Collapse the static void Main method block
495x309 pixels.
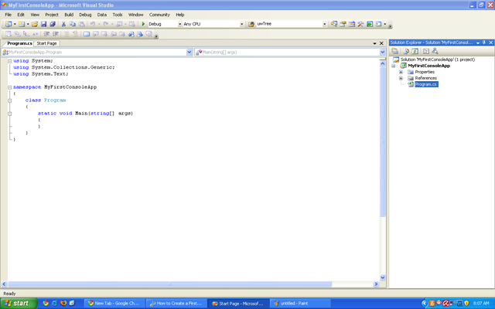(10, 114)
